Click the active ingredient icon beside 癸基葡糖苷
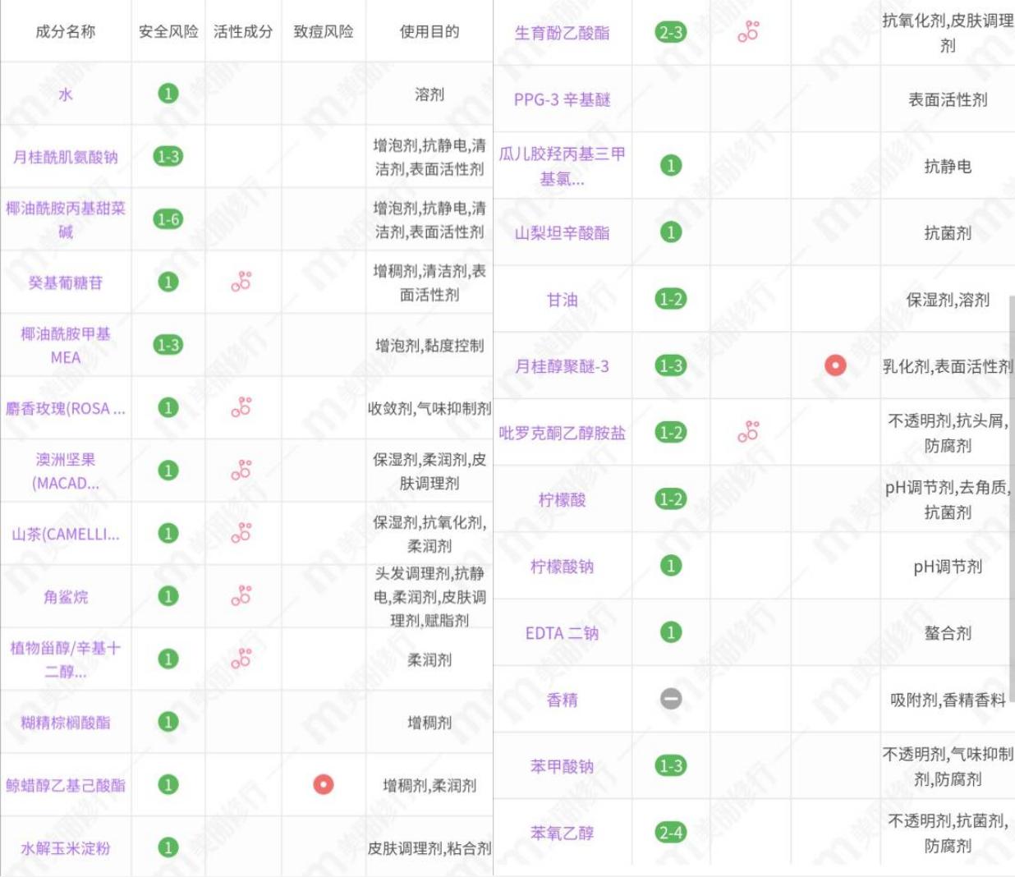The width and height of the screenshot is (1015, 877). click(x=242, y=282)
